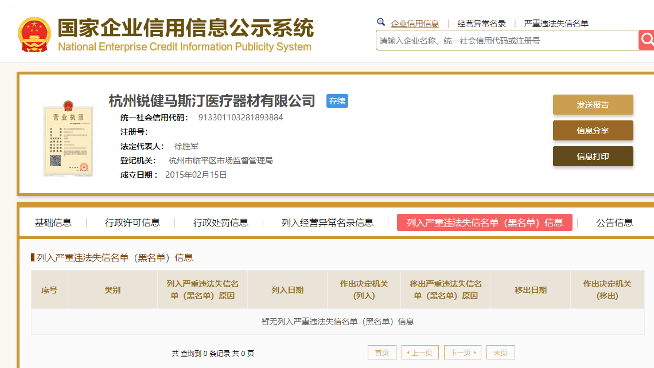This screenshot has width=654, height=368.
Task: Open the 列入经营异常名录信息 tab
Action: pos(328,223)
